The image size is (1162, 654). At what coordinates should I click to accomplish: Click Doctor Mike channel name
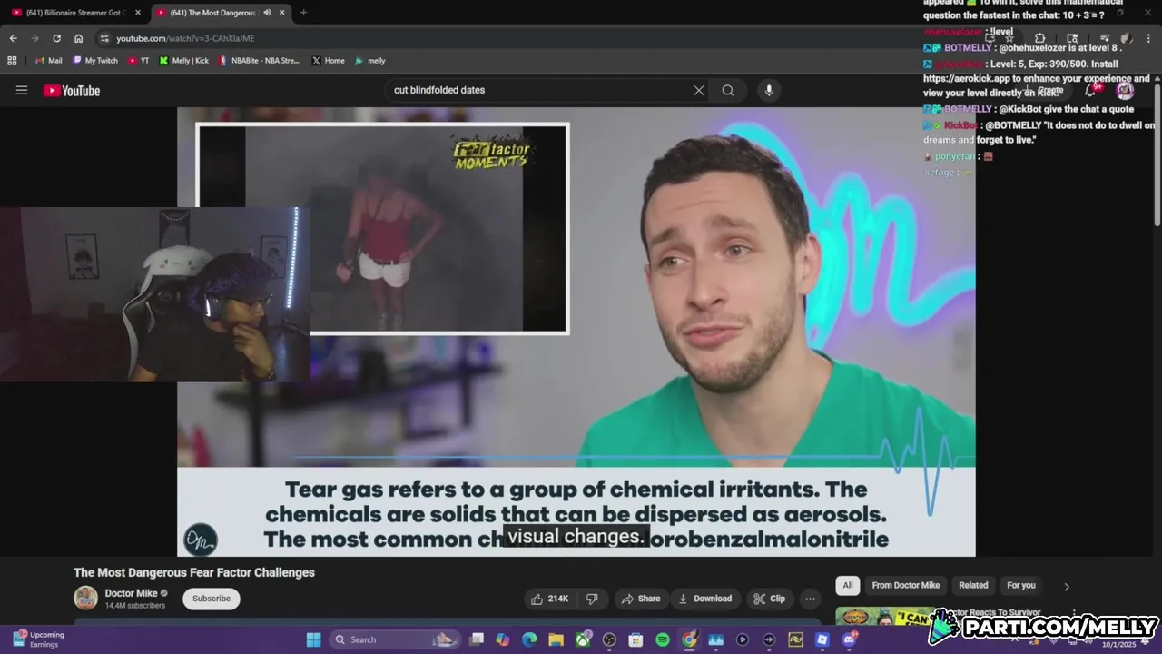coord(132,593)
